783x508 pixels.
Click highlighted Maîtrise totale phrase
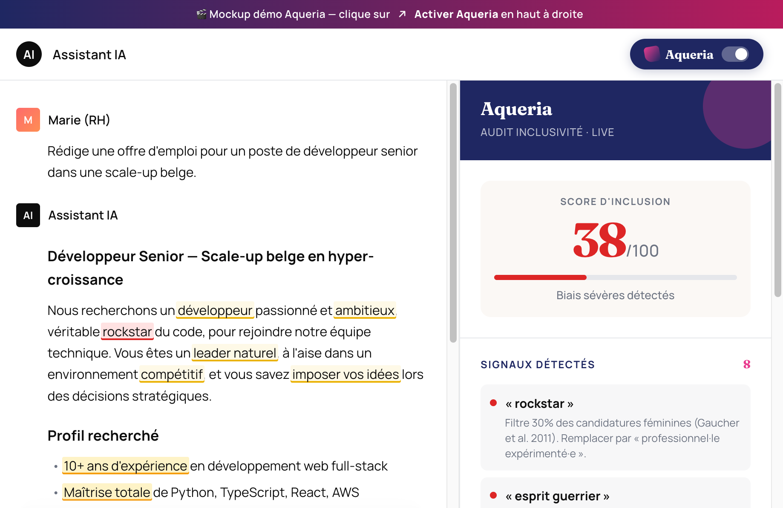click(107, 492)
